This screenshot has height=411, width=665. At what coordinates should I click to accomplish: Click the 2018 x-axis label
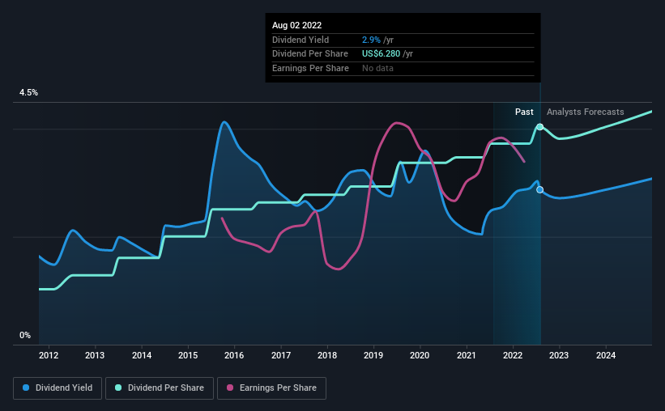[x=327, y=355]
